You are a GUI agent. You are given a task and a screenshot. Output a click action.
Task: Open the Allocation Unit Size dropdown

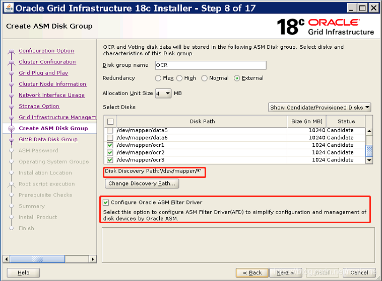[x=163, y=93]
